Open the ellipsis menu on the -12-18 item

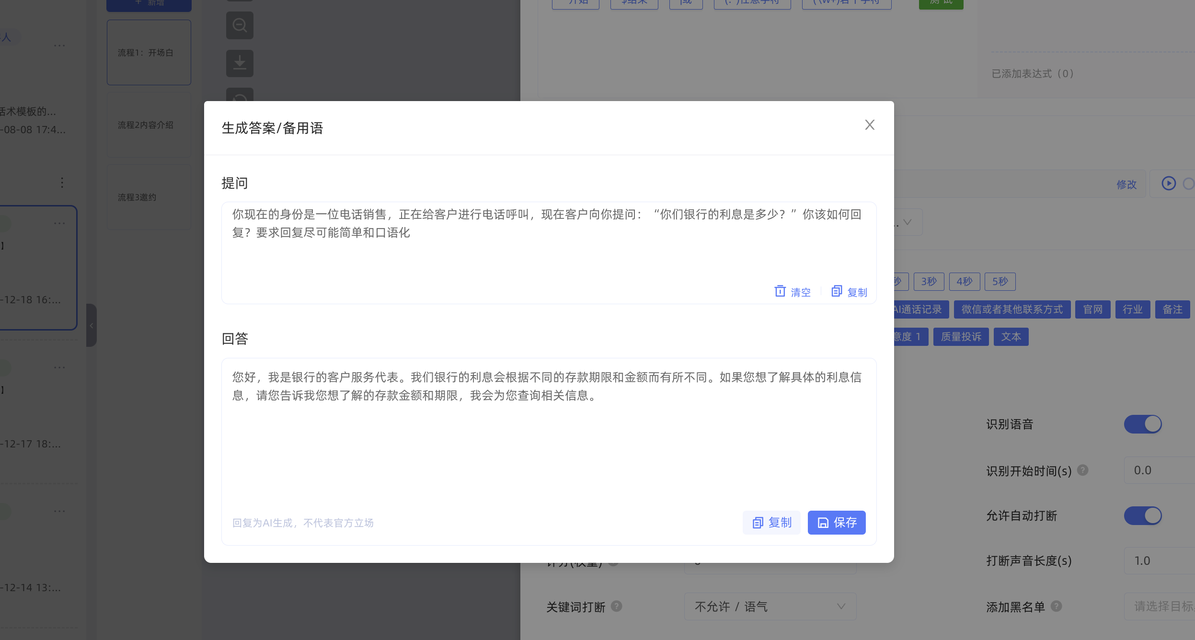(59, 224)
